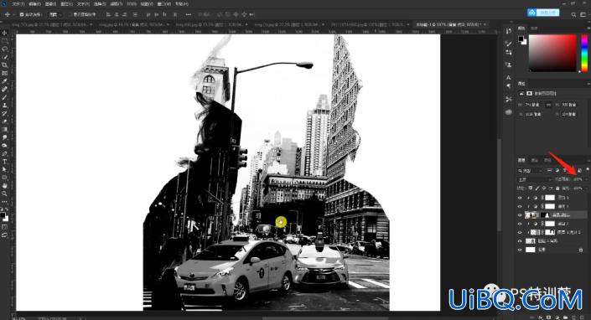This screenshot has width=591, height=320.
Task: Open the Layer menu
Action: coord(66,3)
